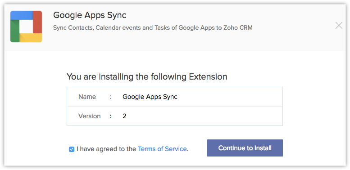Close the install dialog with the X
Viewport: 350px width, 170px height.
point(339,26)
